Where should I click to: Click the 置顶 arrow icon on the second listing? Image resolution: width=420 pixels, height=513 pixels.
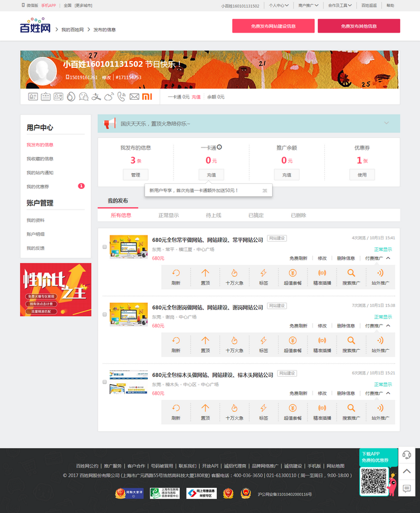tap(205, 344)
